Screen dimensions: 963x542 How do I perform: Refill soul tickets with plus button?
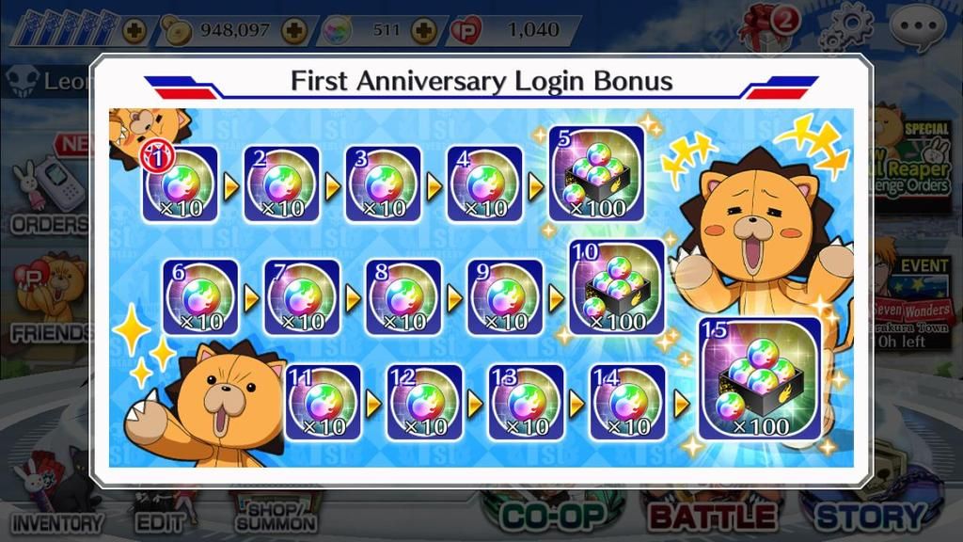[x=134, y=30]
